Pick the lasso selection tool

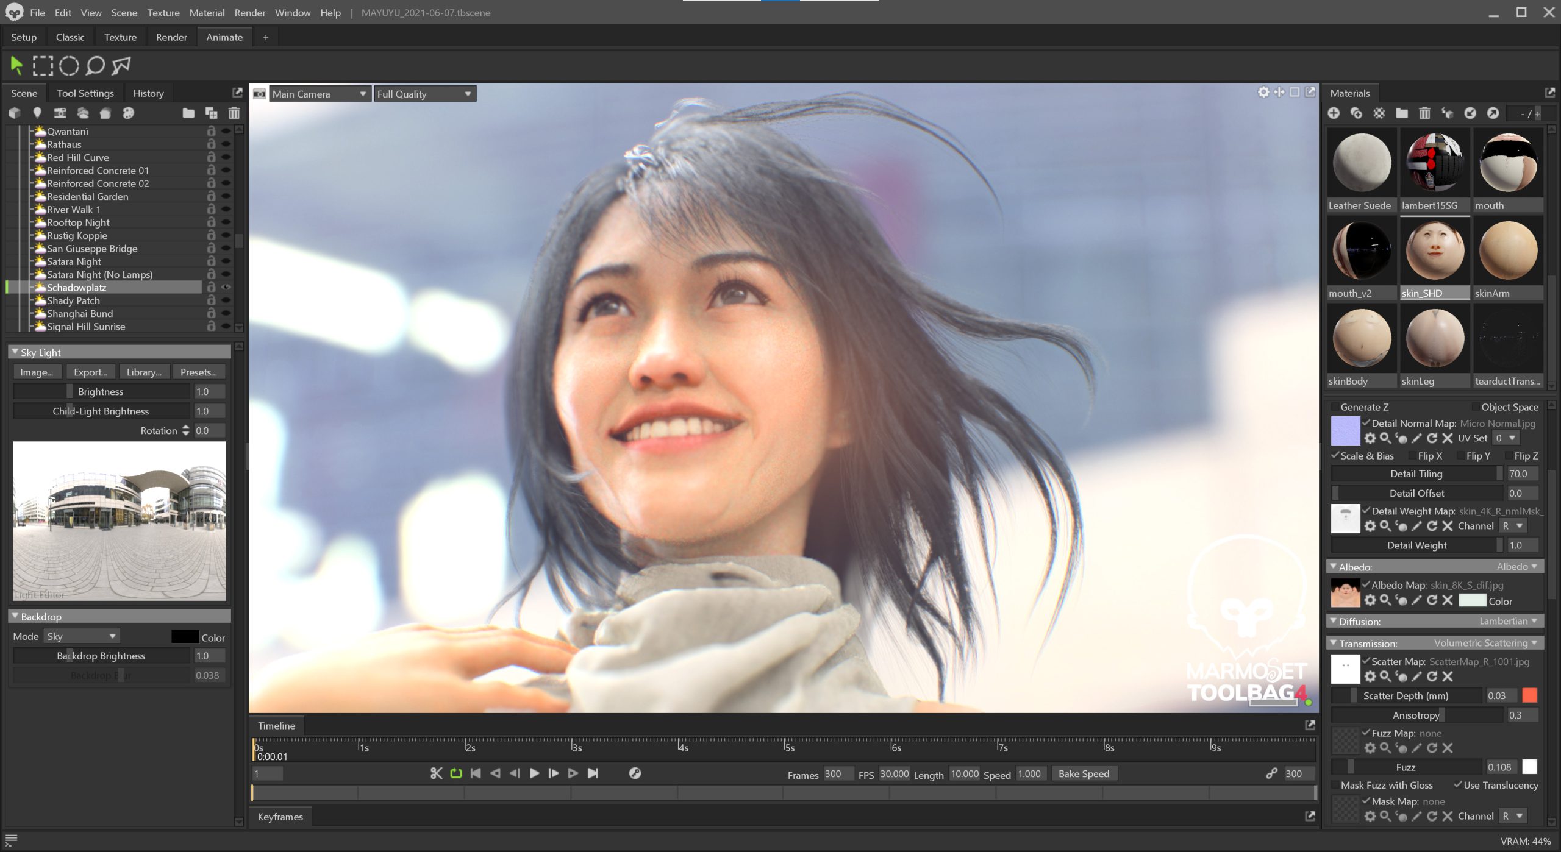point(95,65)
